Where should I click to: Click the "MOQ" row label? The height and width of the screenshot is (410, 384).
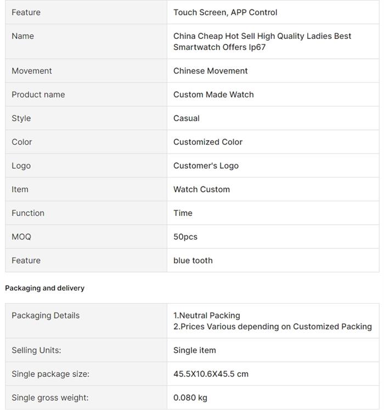[21, 237]
